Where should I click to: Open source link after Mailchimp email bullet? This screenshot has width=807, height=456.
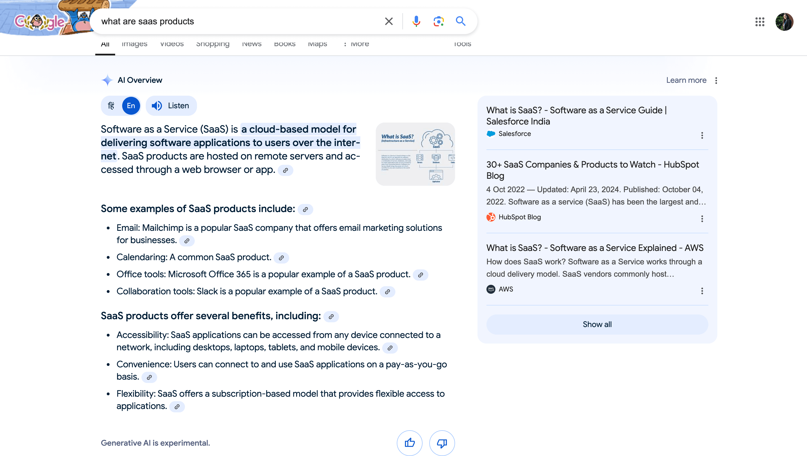pos(187,241)
